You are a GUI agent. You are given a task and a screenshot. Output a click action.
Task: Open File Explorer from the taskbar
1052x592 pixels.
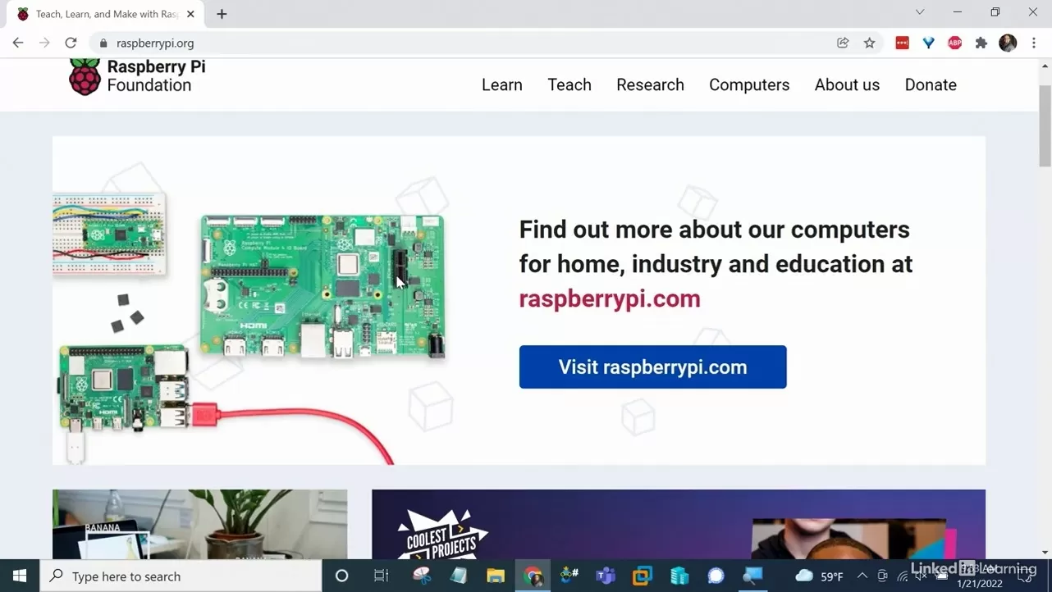pos(496,576)
